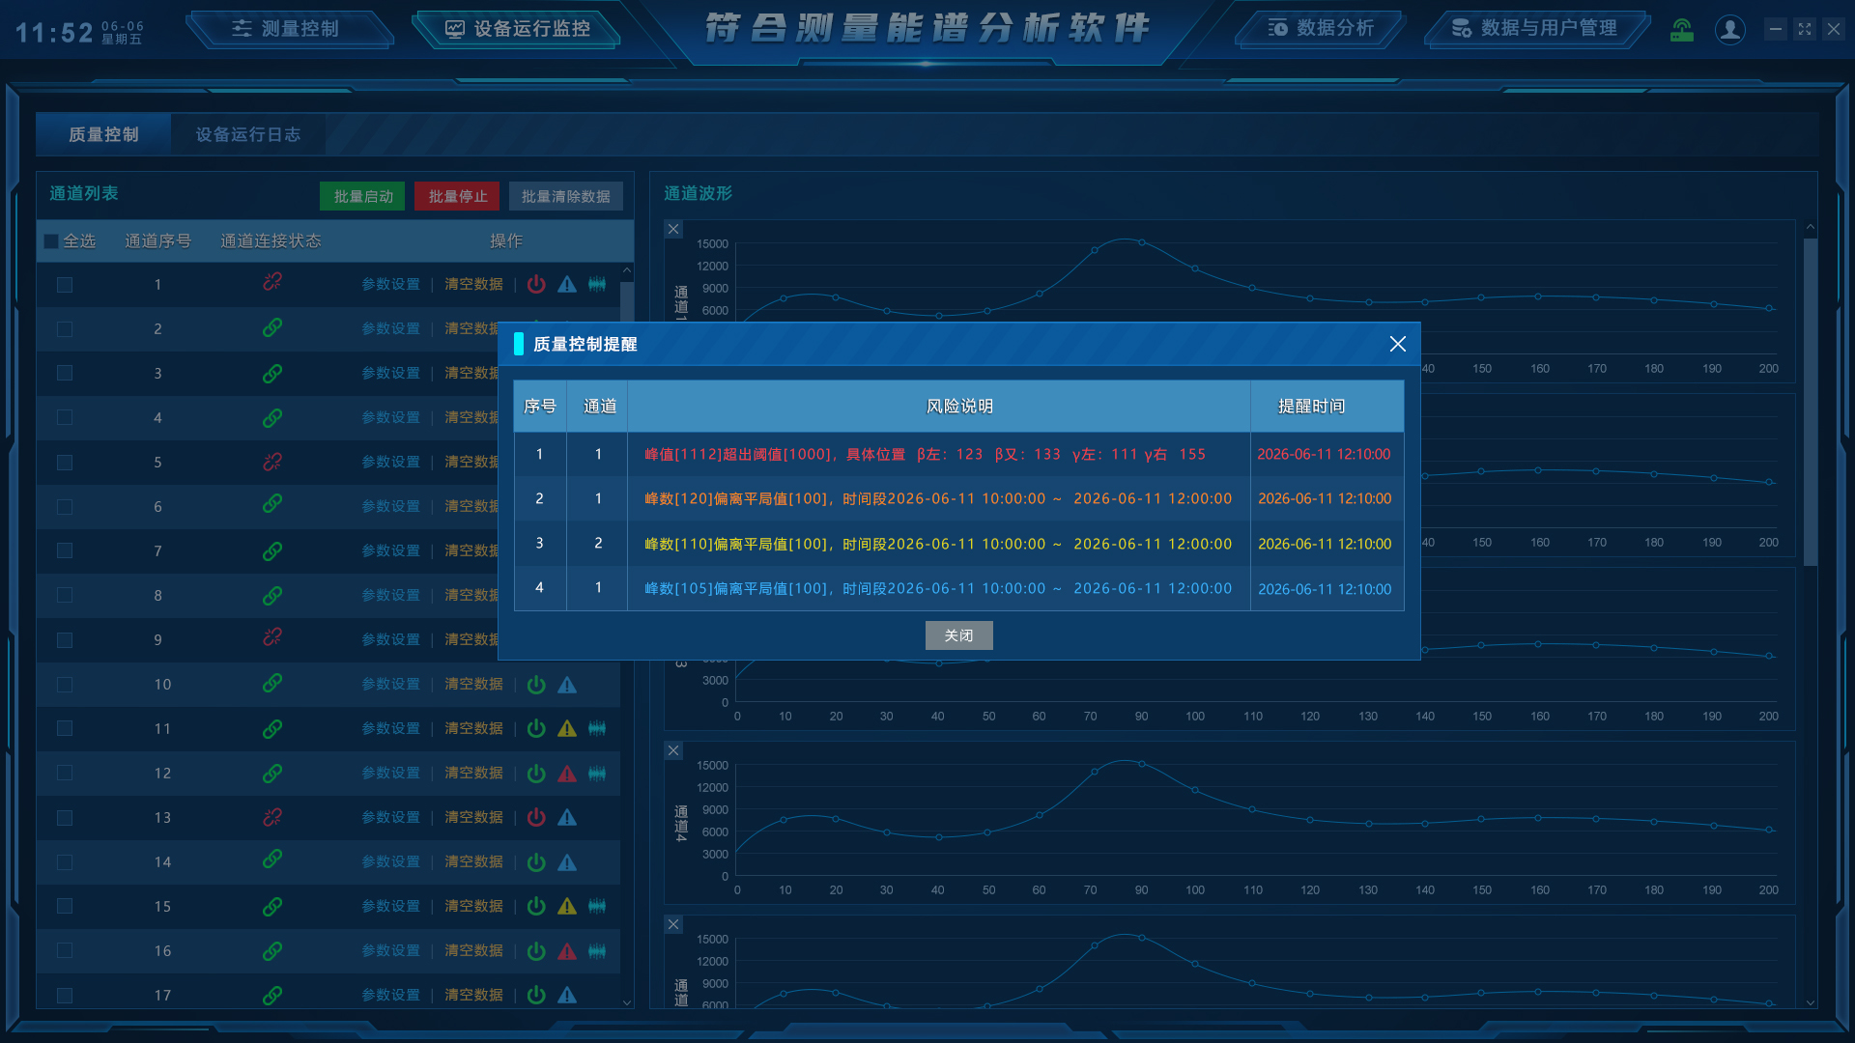Viewport: 1855px width, 1043px height.
Task: Click the waveform icon in channel 1 row
Action: coord(597,284)
